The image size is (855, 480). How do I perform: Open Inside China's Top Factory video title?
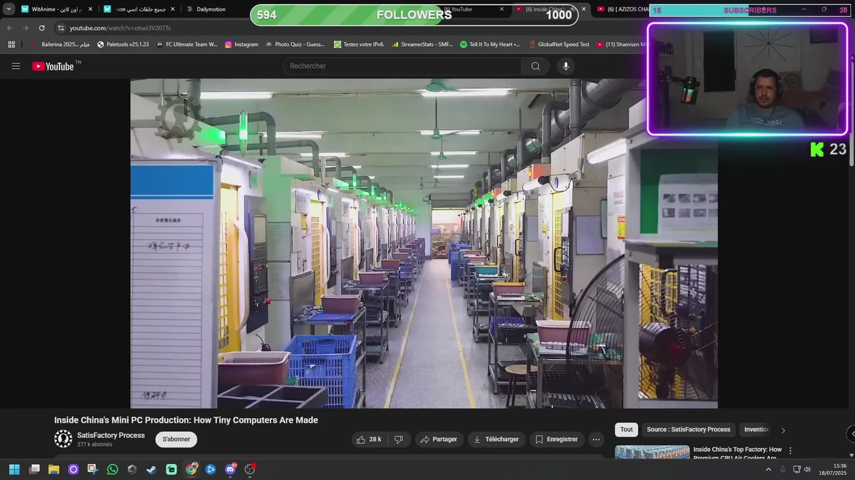(x=737, y=453)
